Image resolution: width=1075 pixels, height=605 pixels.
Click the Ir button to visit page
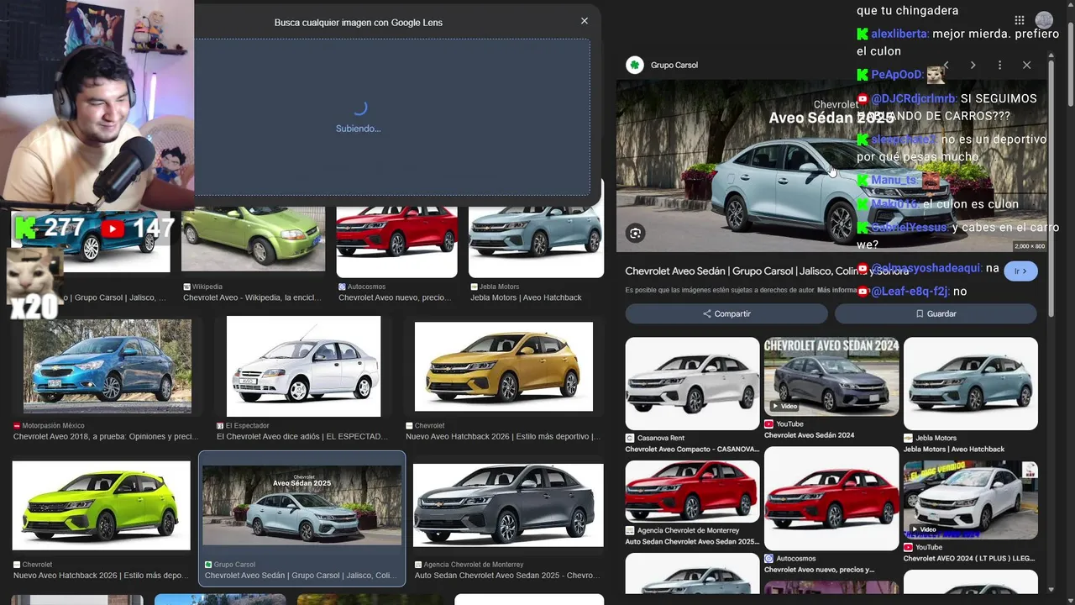click(x=1020, y=271)
